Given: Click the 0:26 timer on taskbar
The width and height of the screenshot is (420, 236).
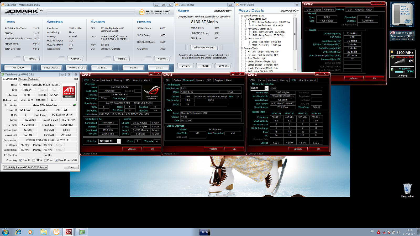Looking at the screenshot, I should pos(205,232).
